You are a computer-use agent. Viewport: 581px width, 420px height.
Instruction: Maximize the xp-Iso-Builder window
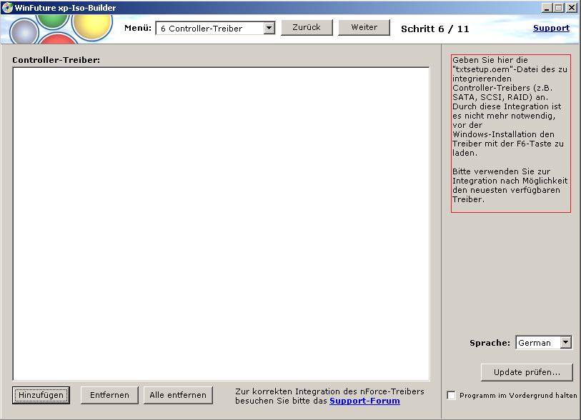558,8
